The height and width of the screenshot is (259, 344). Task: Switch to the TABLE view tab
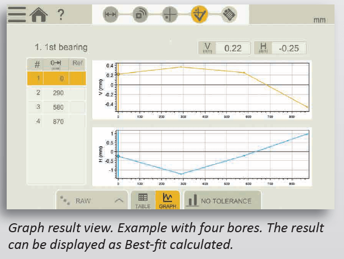pyautogui.click(x=142, y=200)
